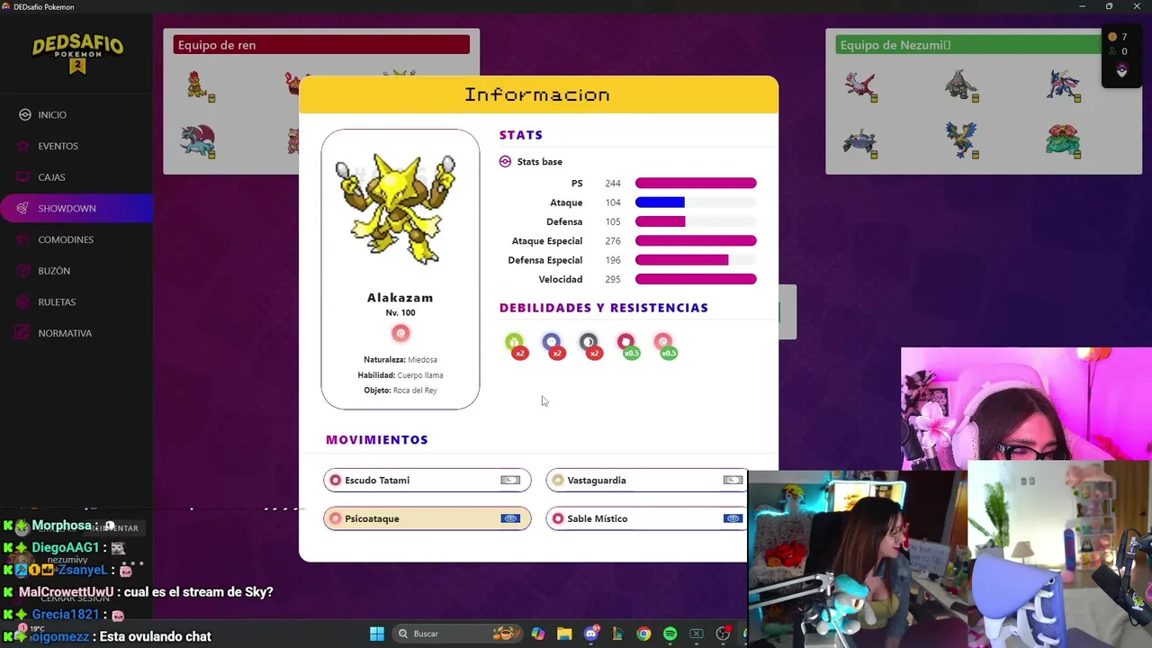Click the Stats base icon
This screenshot has width=1152, height=648.
point(505,161)
